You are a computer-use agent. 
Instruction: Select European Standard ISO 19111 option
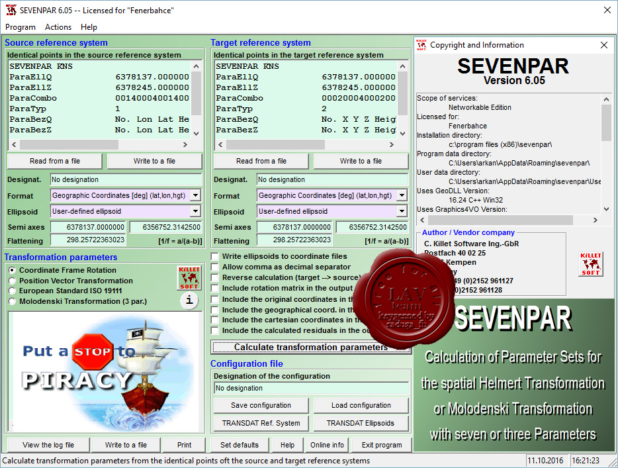tap(12, 291)
